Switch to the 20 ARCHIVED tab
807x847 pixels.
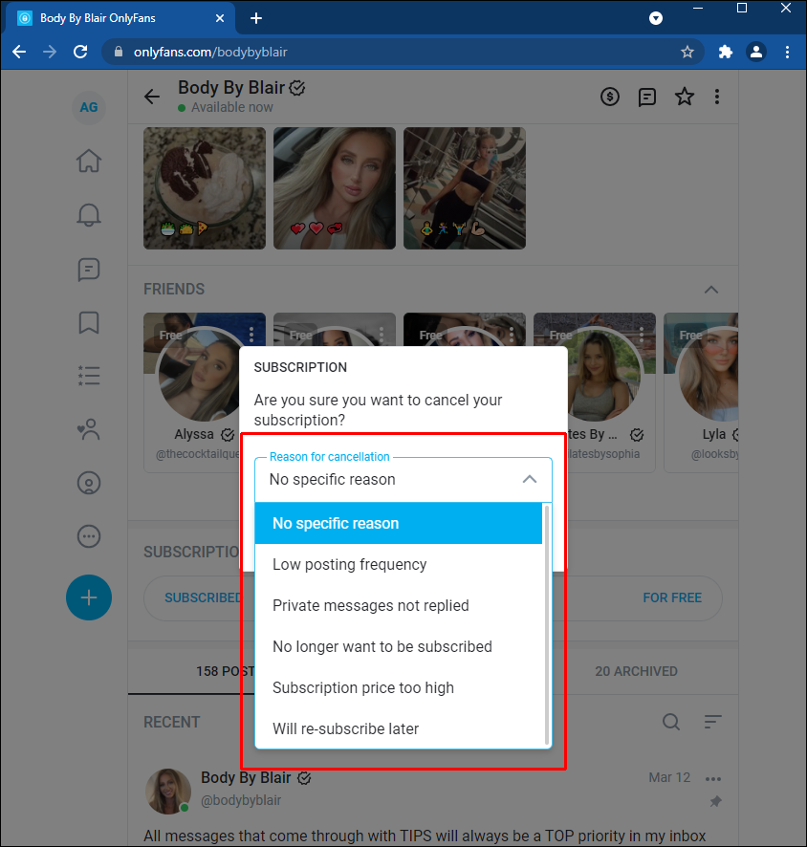pyautogui.click(x=636, y=671)
